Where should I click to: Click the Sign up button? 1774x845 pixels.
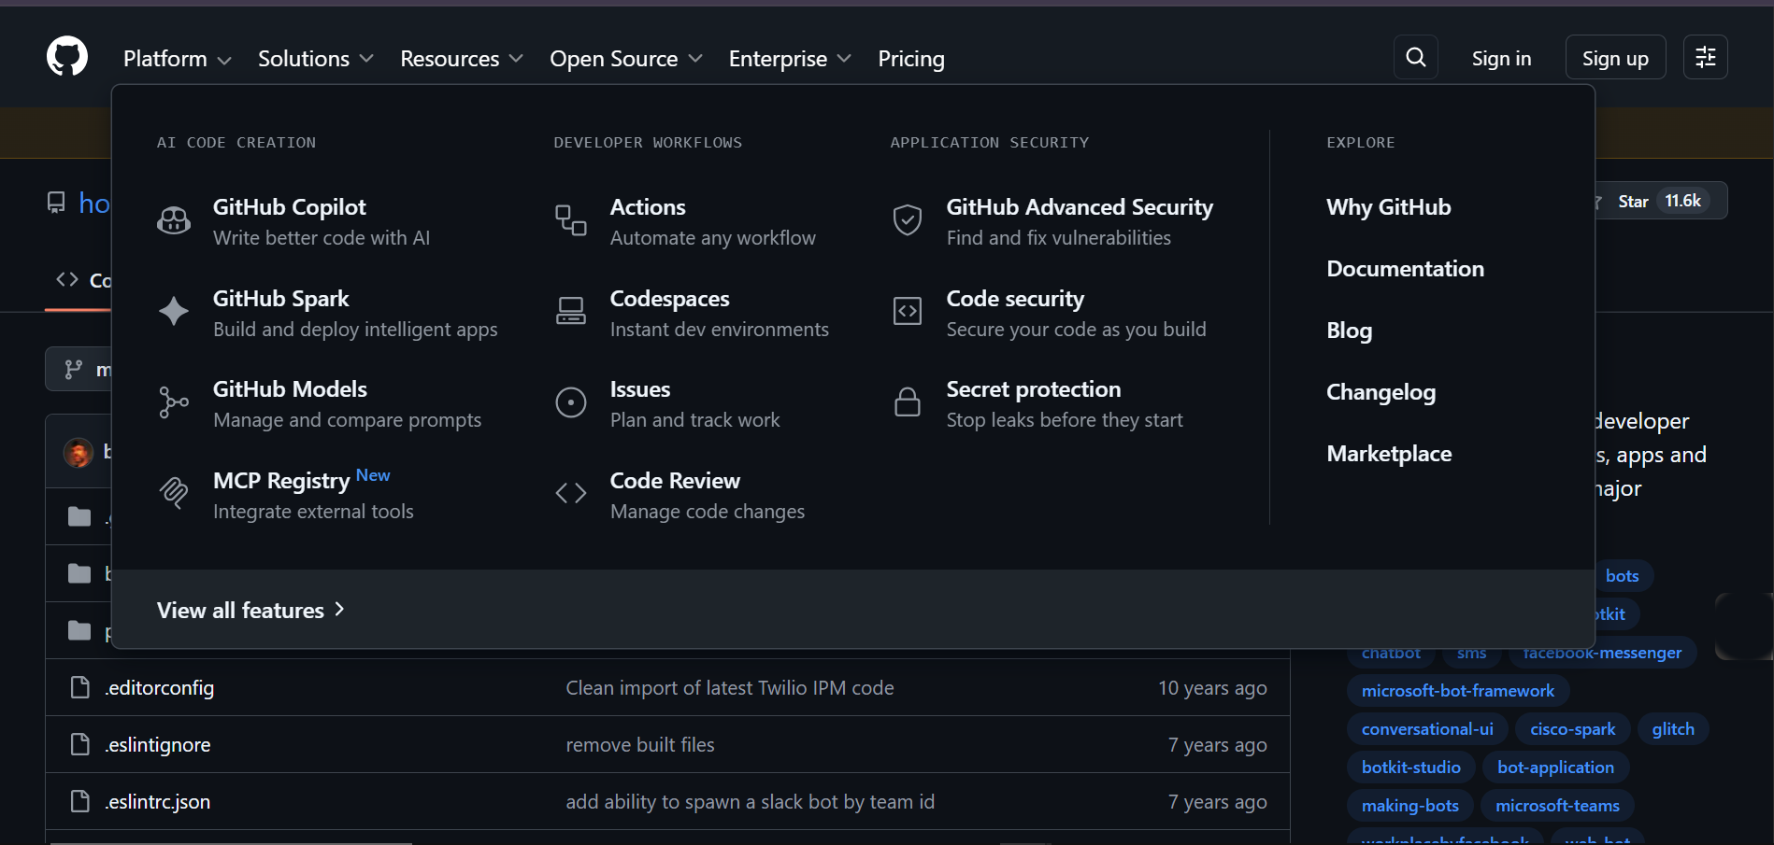(1614, 58)
